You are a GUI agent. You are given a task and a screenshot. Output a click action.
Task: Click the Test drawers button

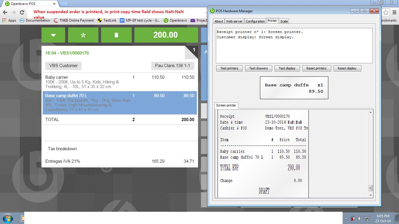pos(259,68)
